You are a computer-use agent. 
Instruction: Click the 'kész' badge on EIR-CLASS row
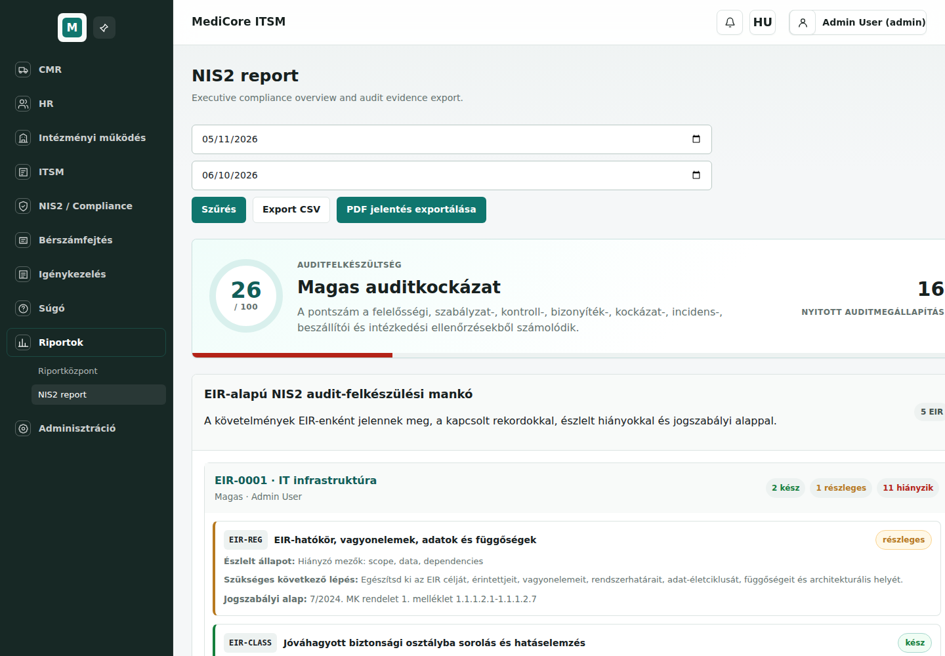914,643
